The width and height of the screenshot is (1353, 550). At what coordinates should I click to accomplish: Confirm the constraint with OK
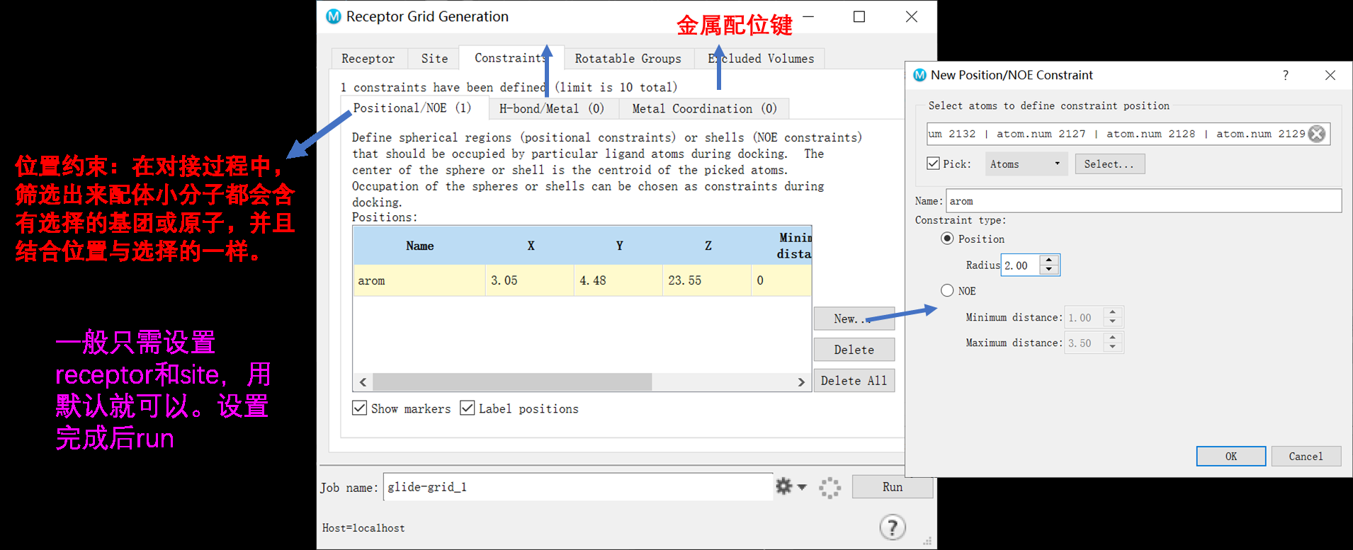(1231, 457)
